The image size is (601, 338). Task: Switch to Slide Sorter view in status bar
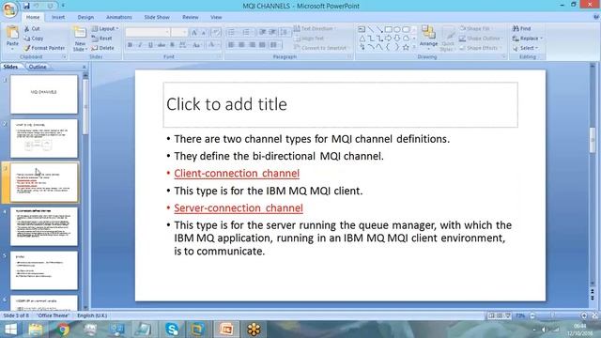pos(500,315)
